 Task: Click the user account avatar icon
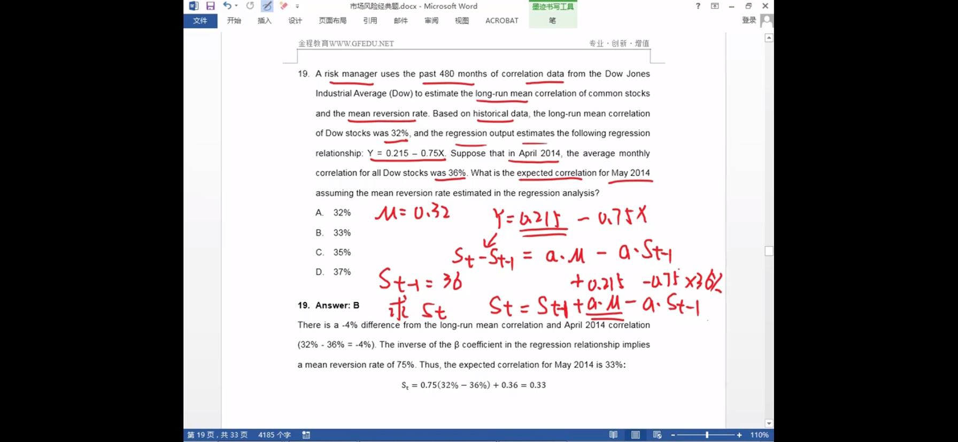(767, 20)
